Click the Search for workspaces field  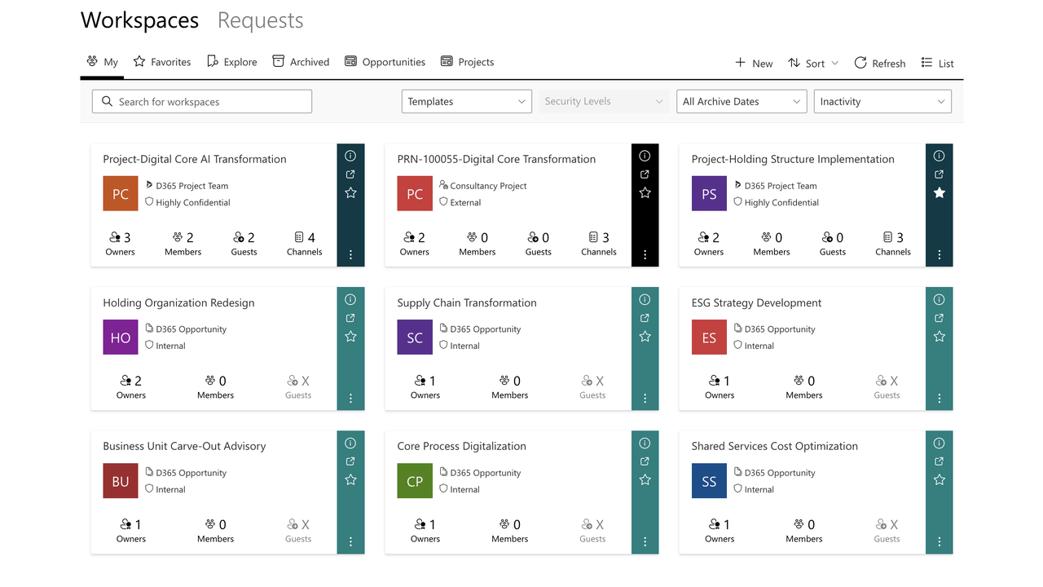pyautogui.click(x=202, y=102)
